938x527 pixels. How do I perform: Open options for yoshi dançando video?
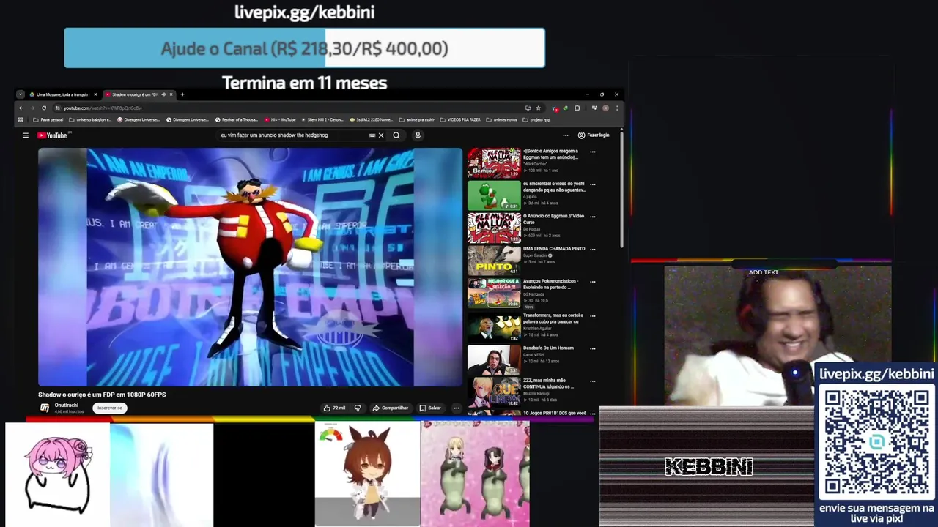593,184
